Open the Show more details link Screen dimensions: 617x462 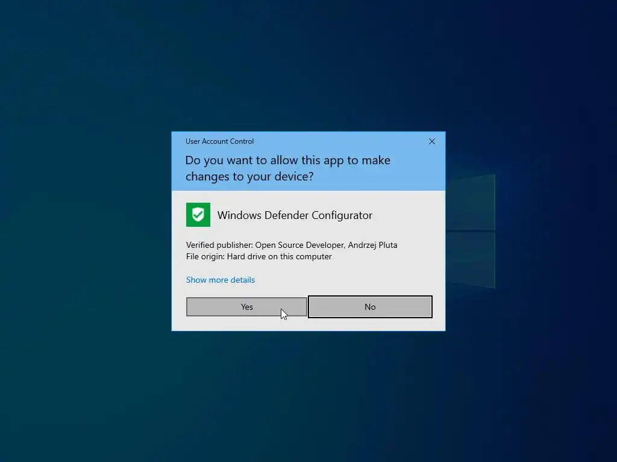coord(221,280)
